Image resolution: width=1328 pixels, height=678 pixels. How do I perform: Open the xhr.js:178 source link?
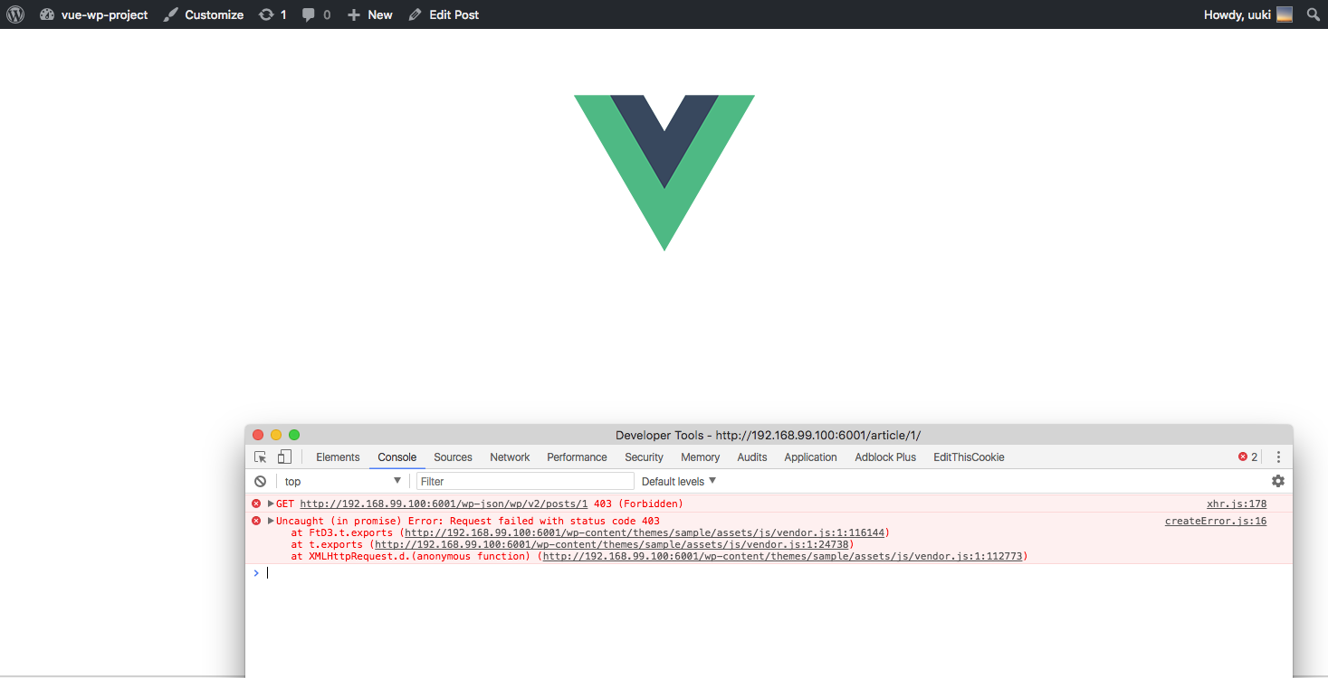(x=1237, y=504)
